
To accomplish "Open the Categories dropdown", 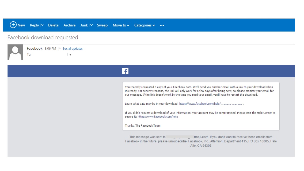I will click(x=145, y=25).
